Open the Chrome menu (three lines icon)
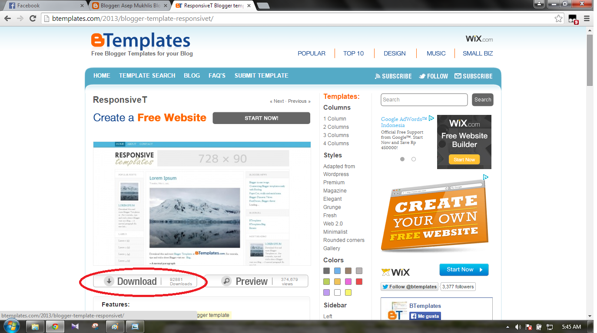This screenshot has height=333, width=597. [587, 19]
